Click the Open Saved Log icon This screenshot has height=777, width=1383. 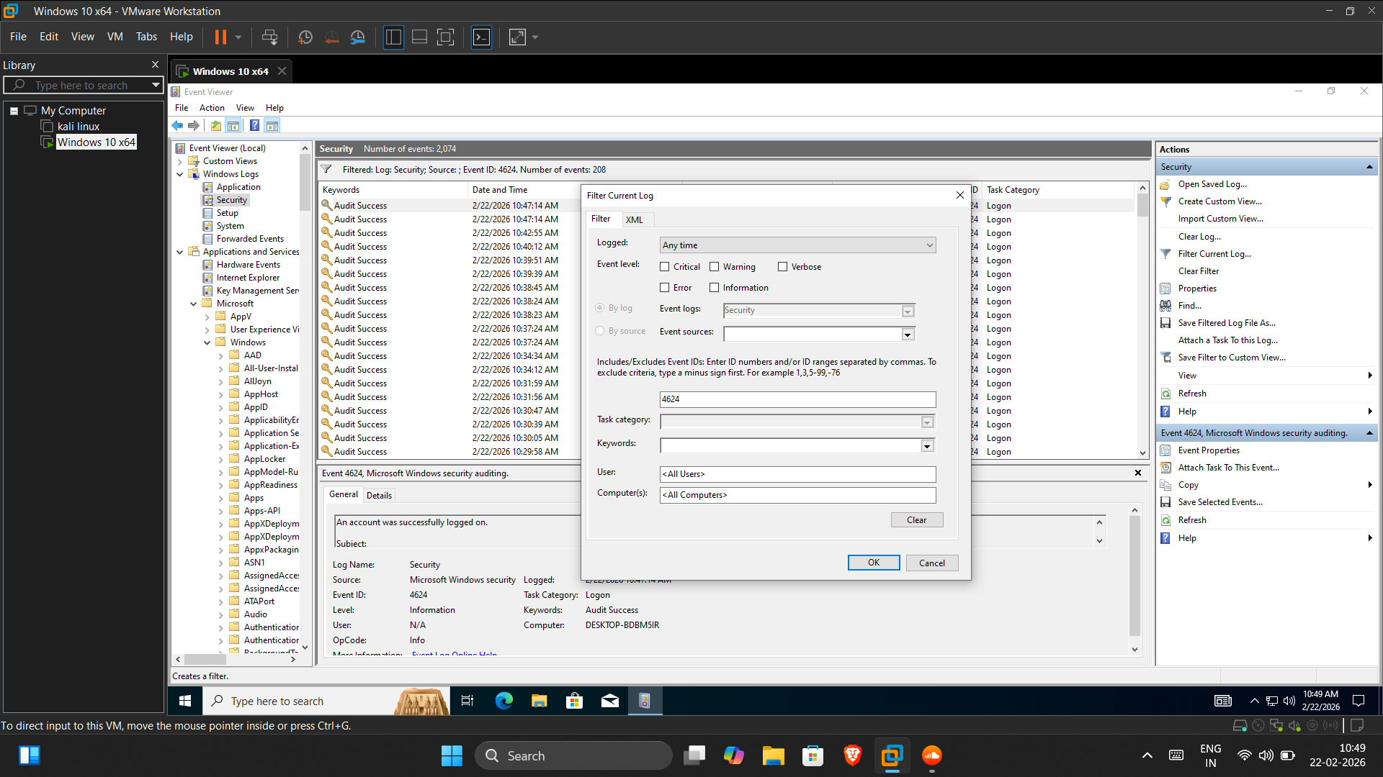point(1165,185)
